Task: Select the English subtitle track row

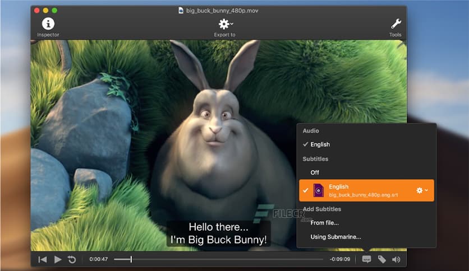Action: click(x=366, y=190)
